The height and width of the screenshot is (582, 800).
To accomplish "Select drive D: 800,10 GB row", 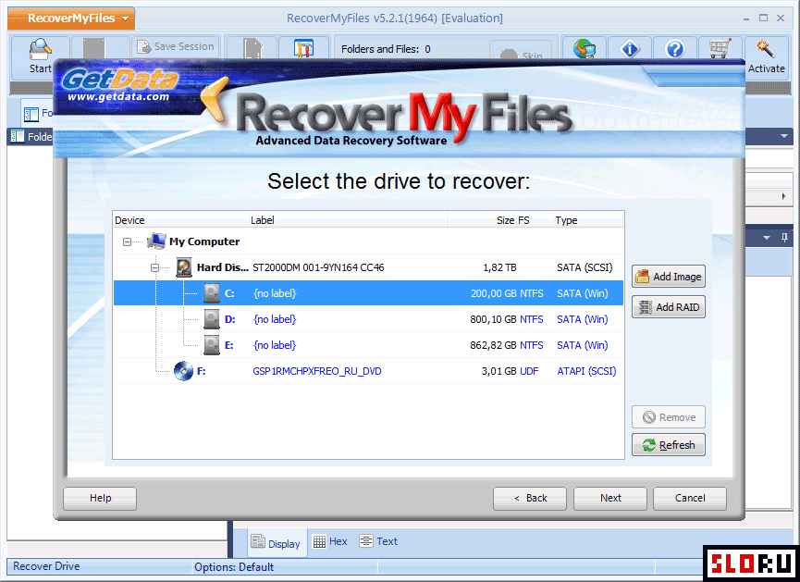I will click(368, 319).
